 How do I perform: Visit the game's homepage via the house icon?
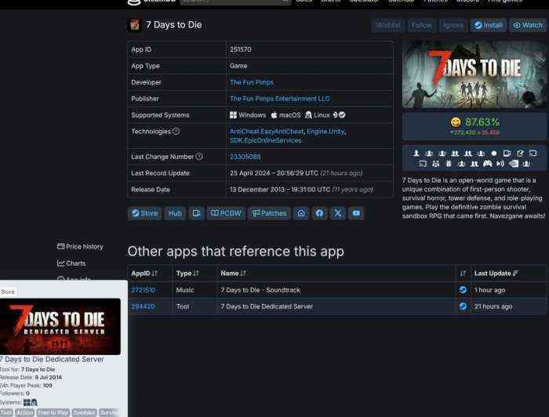[301, 213]
